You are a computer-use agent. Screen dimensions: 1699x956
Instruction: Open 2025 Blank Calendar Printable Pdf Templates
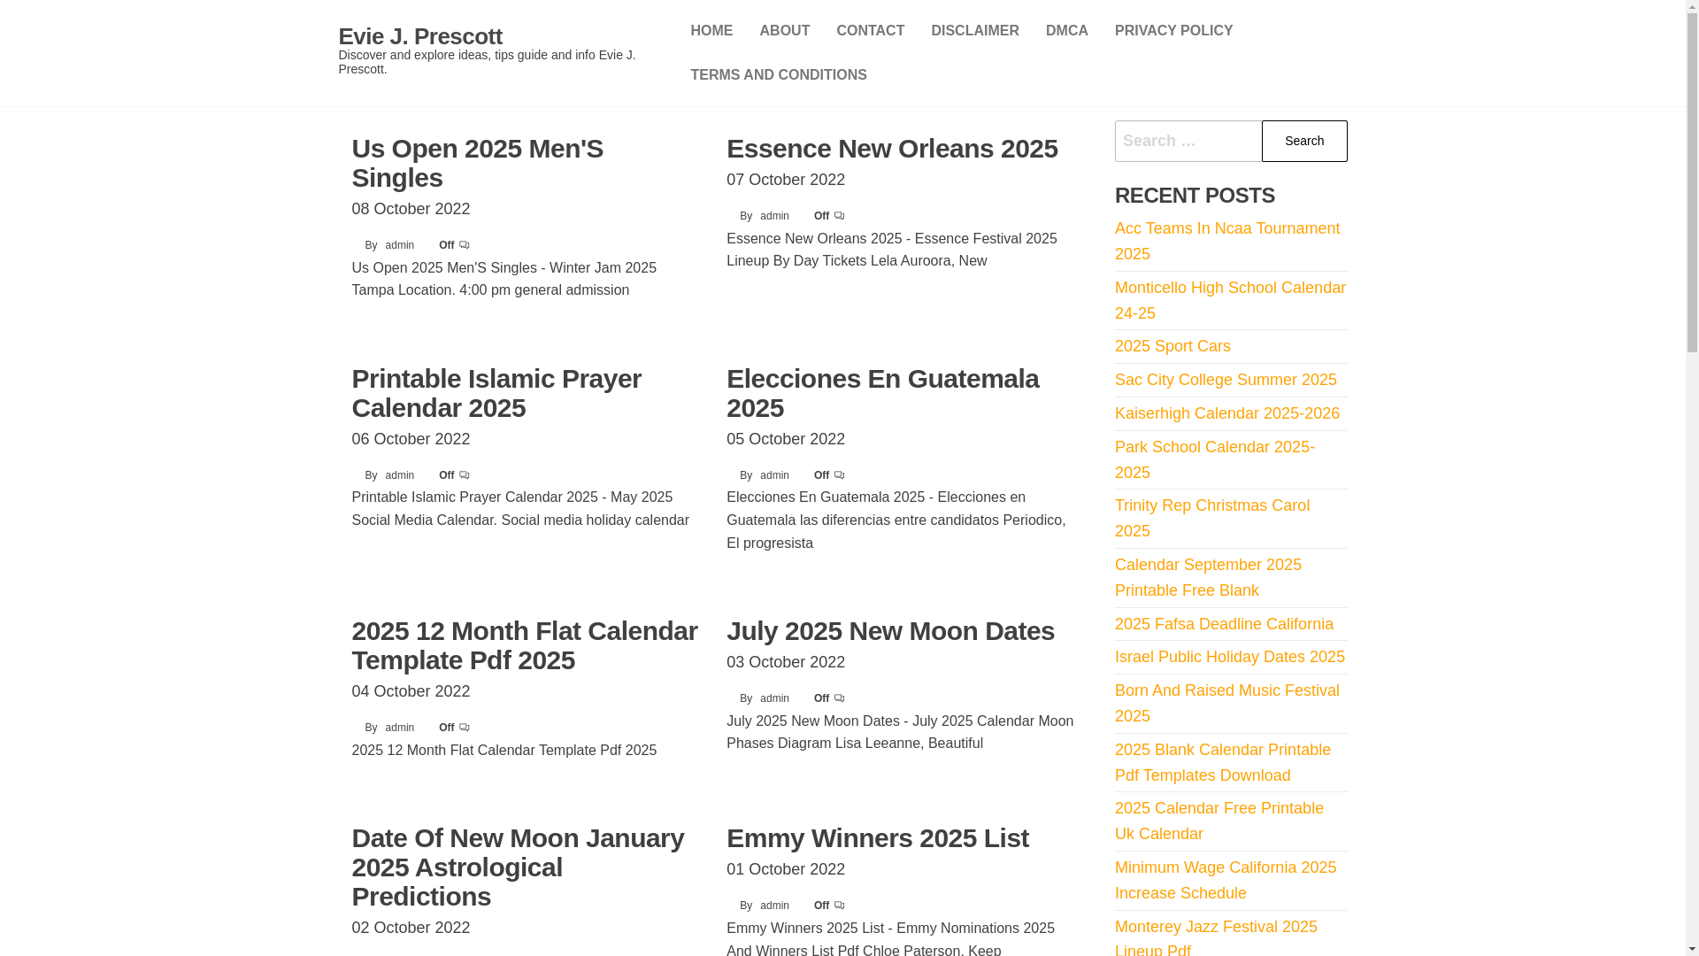tap(1222, 762)
